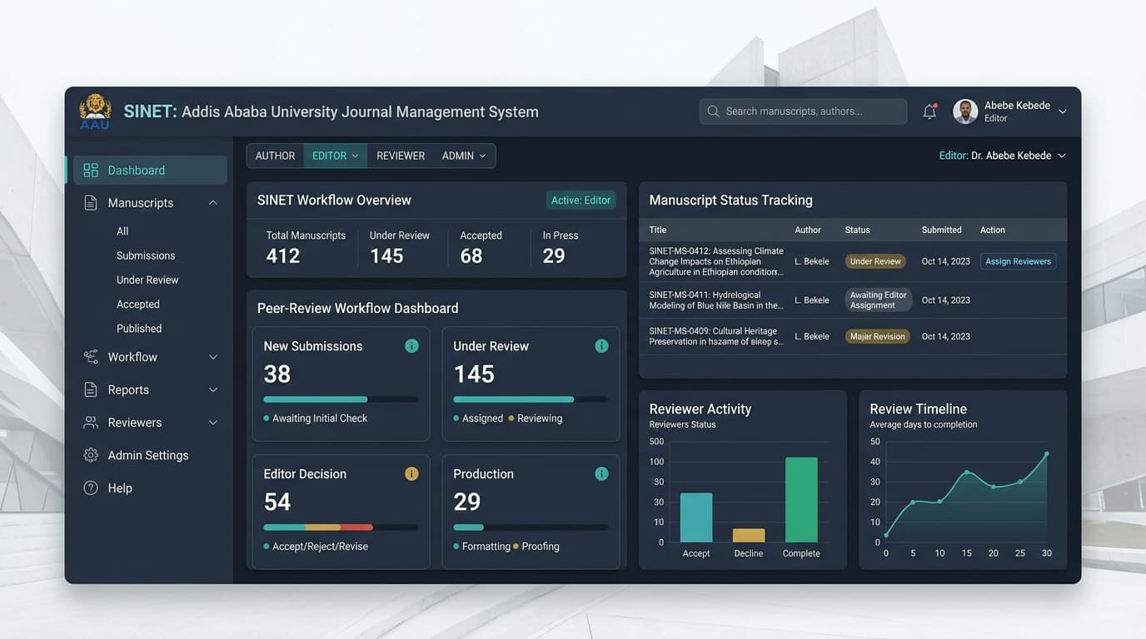Click the AAU lion logo
The height and width of the screenshot is (639, 1146).
(95, 111)
